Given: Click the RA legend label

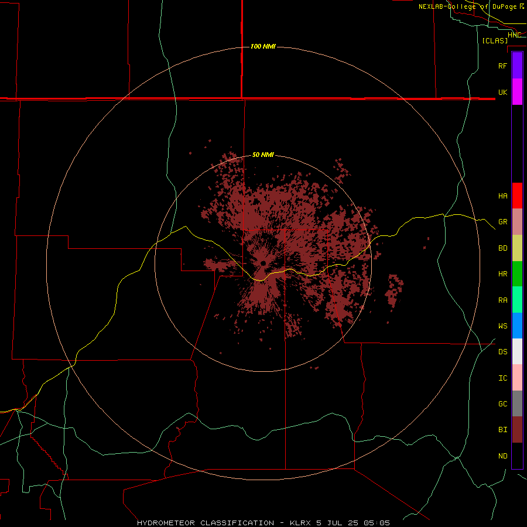Looking at the screenshot, I should 502,300.
